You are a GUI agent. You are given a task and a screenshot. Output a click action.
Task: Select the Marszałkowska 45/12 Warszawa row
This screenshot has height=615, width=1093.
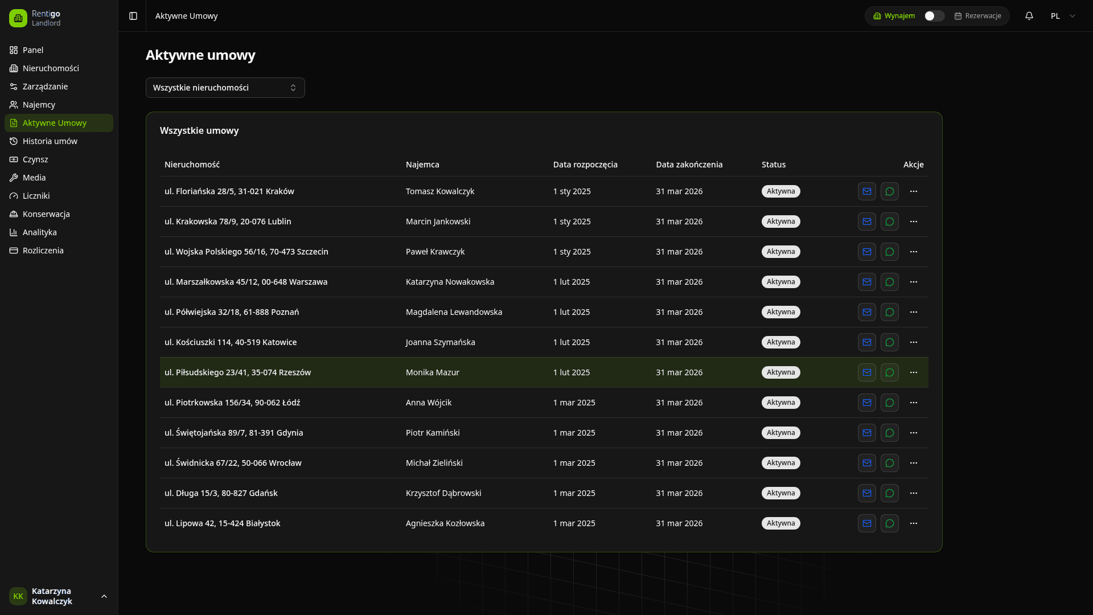click(246, 282)
